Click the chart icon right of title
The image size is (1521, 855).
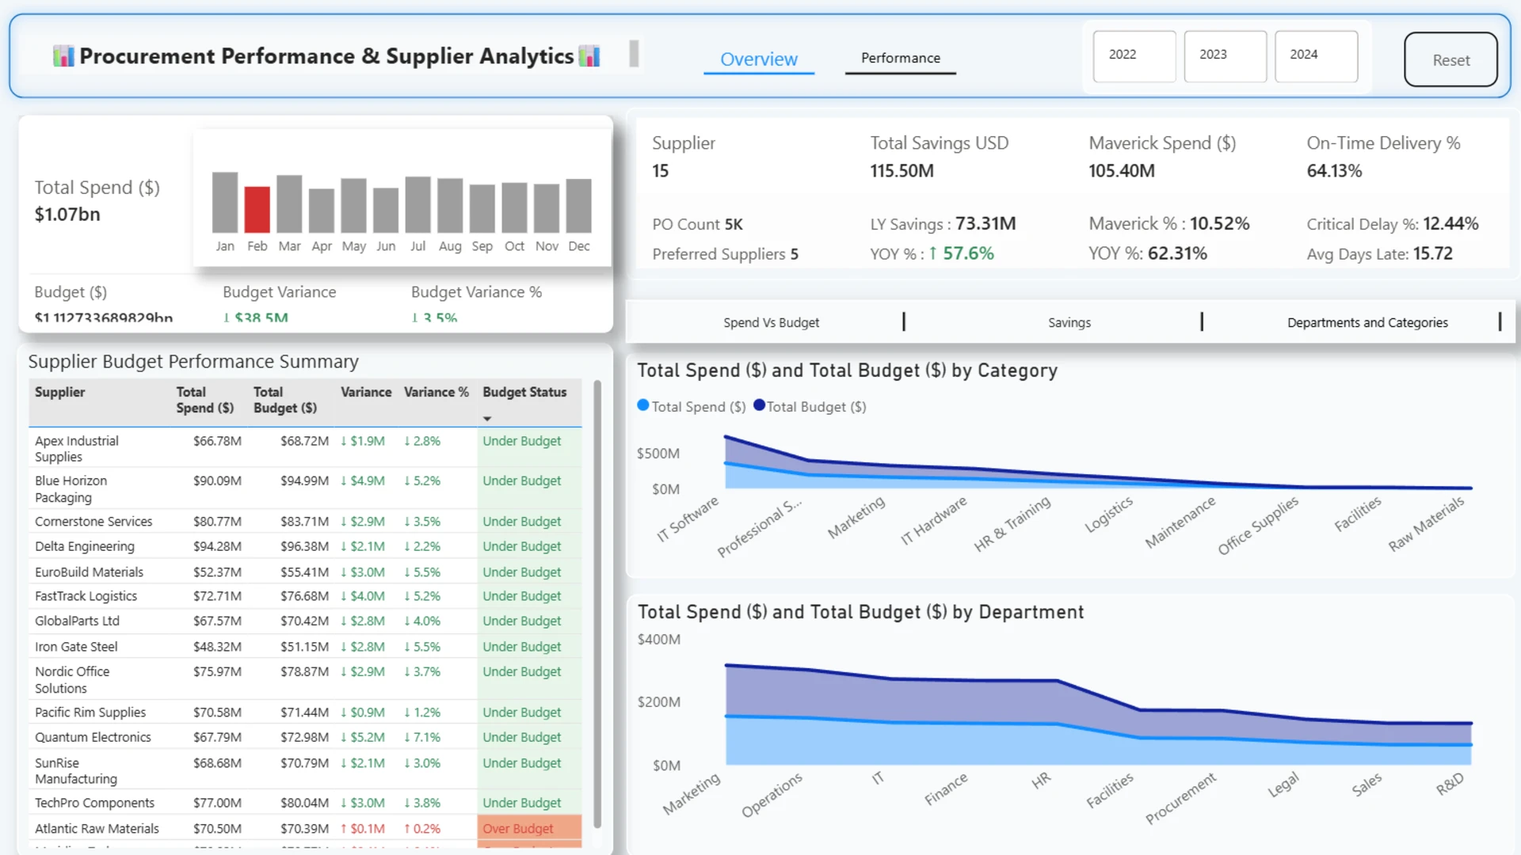coord(589,56)
